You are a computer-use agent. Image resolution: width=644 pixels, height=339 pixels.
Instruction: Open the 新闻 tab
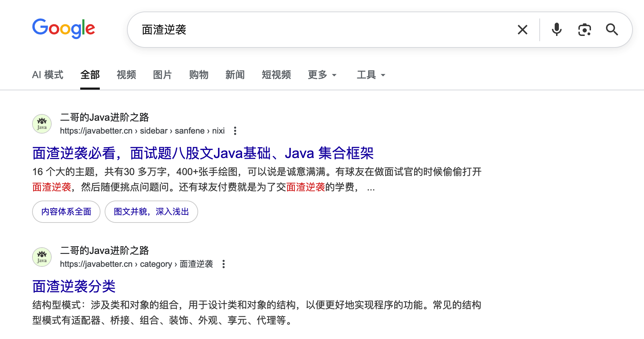pyautogui.click(x=235, y=75)
